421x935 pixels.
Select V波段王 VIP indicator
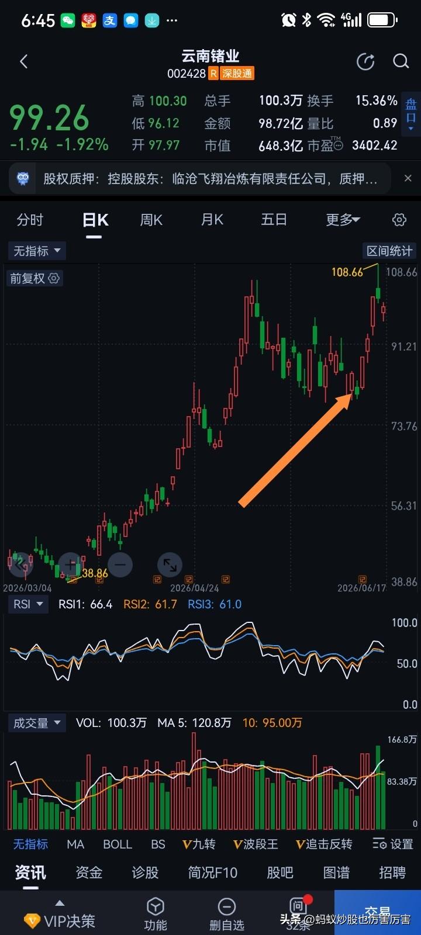tap(256, 844)
